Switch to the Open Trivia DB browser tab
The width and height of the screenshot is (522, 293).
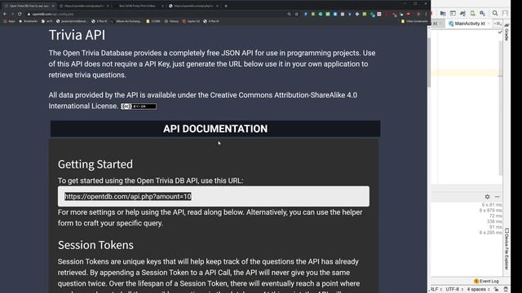pyautogui.click(x=29, y=6)
